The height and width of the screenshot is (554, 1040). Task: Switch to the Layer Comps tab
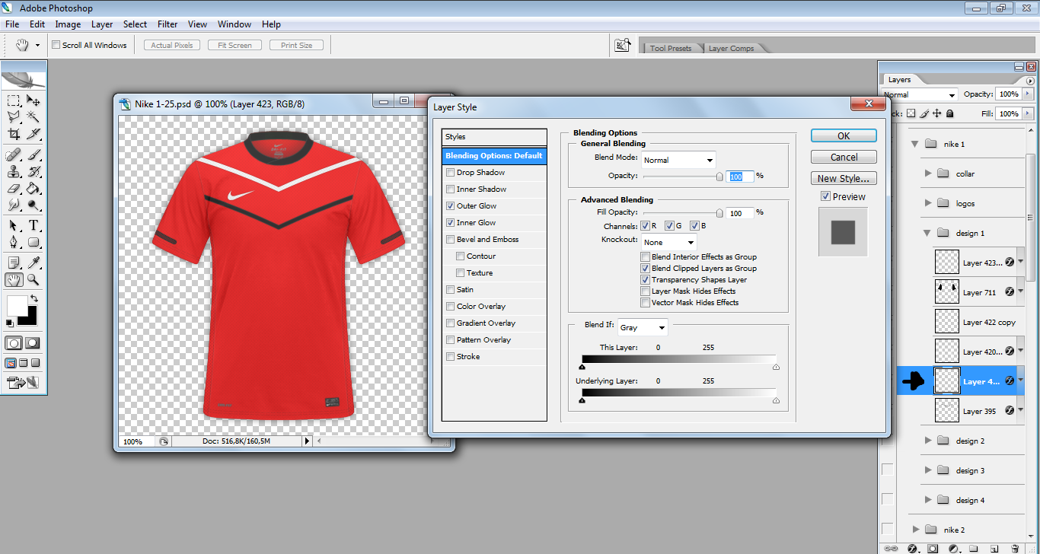pyautogui.click(x=731, y=48)
